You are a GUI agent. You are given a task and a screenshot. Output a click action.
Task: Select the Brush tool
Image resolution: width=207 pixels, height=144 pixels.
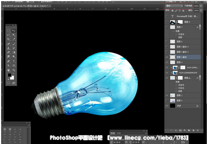[14, 44]
